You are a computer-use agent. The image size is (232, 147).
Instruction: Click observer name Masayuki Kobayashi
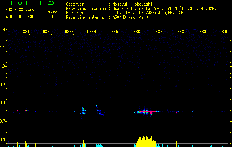click(x=132, y=4)
